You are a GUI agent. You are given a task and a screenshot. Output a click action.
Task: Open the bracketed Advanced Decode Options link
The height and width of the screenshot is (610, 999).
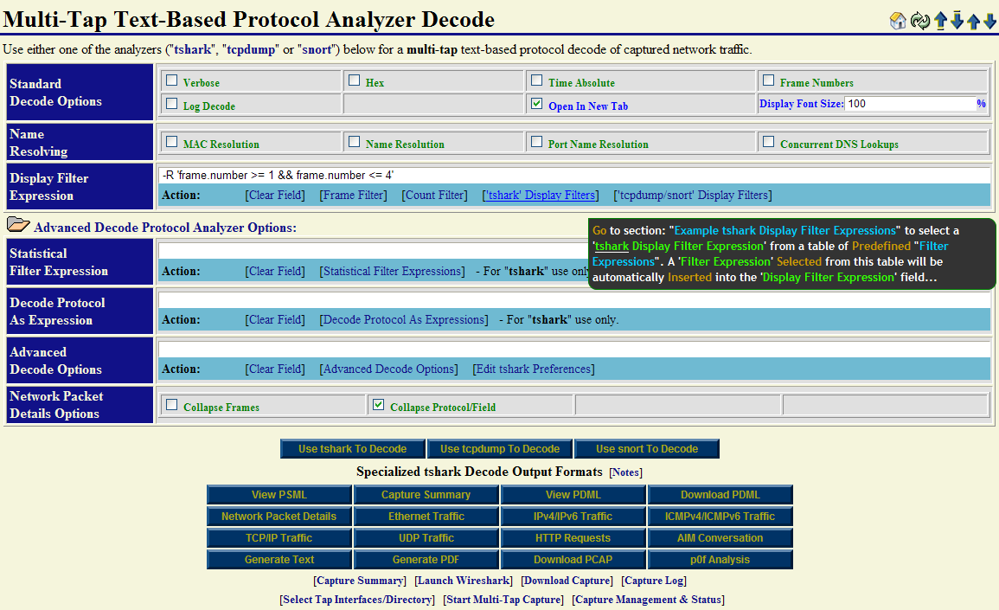coord(388,369)
